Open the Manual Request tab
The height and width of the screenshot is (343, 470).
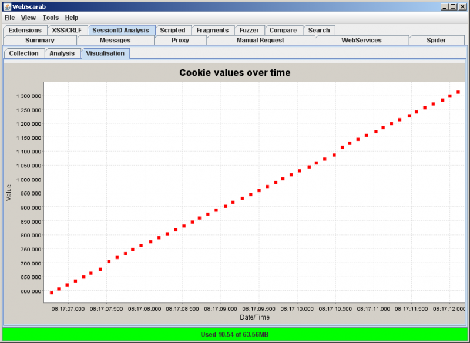(x=260, y=41)
